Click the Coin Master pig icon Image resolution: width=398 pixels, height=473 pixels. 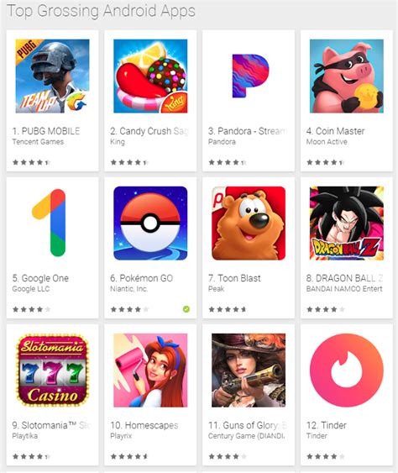coord(347,76)
